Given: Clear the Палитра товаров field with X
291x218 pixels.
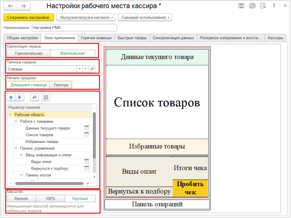Looking at the screenshot, I should tap(86, 69).
